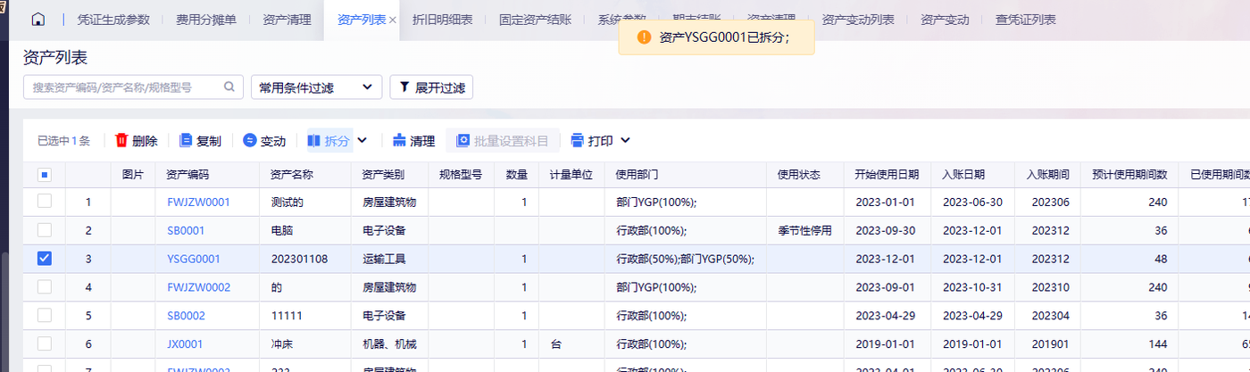Click the filter funnel icon

coord(404,87)
